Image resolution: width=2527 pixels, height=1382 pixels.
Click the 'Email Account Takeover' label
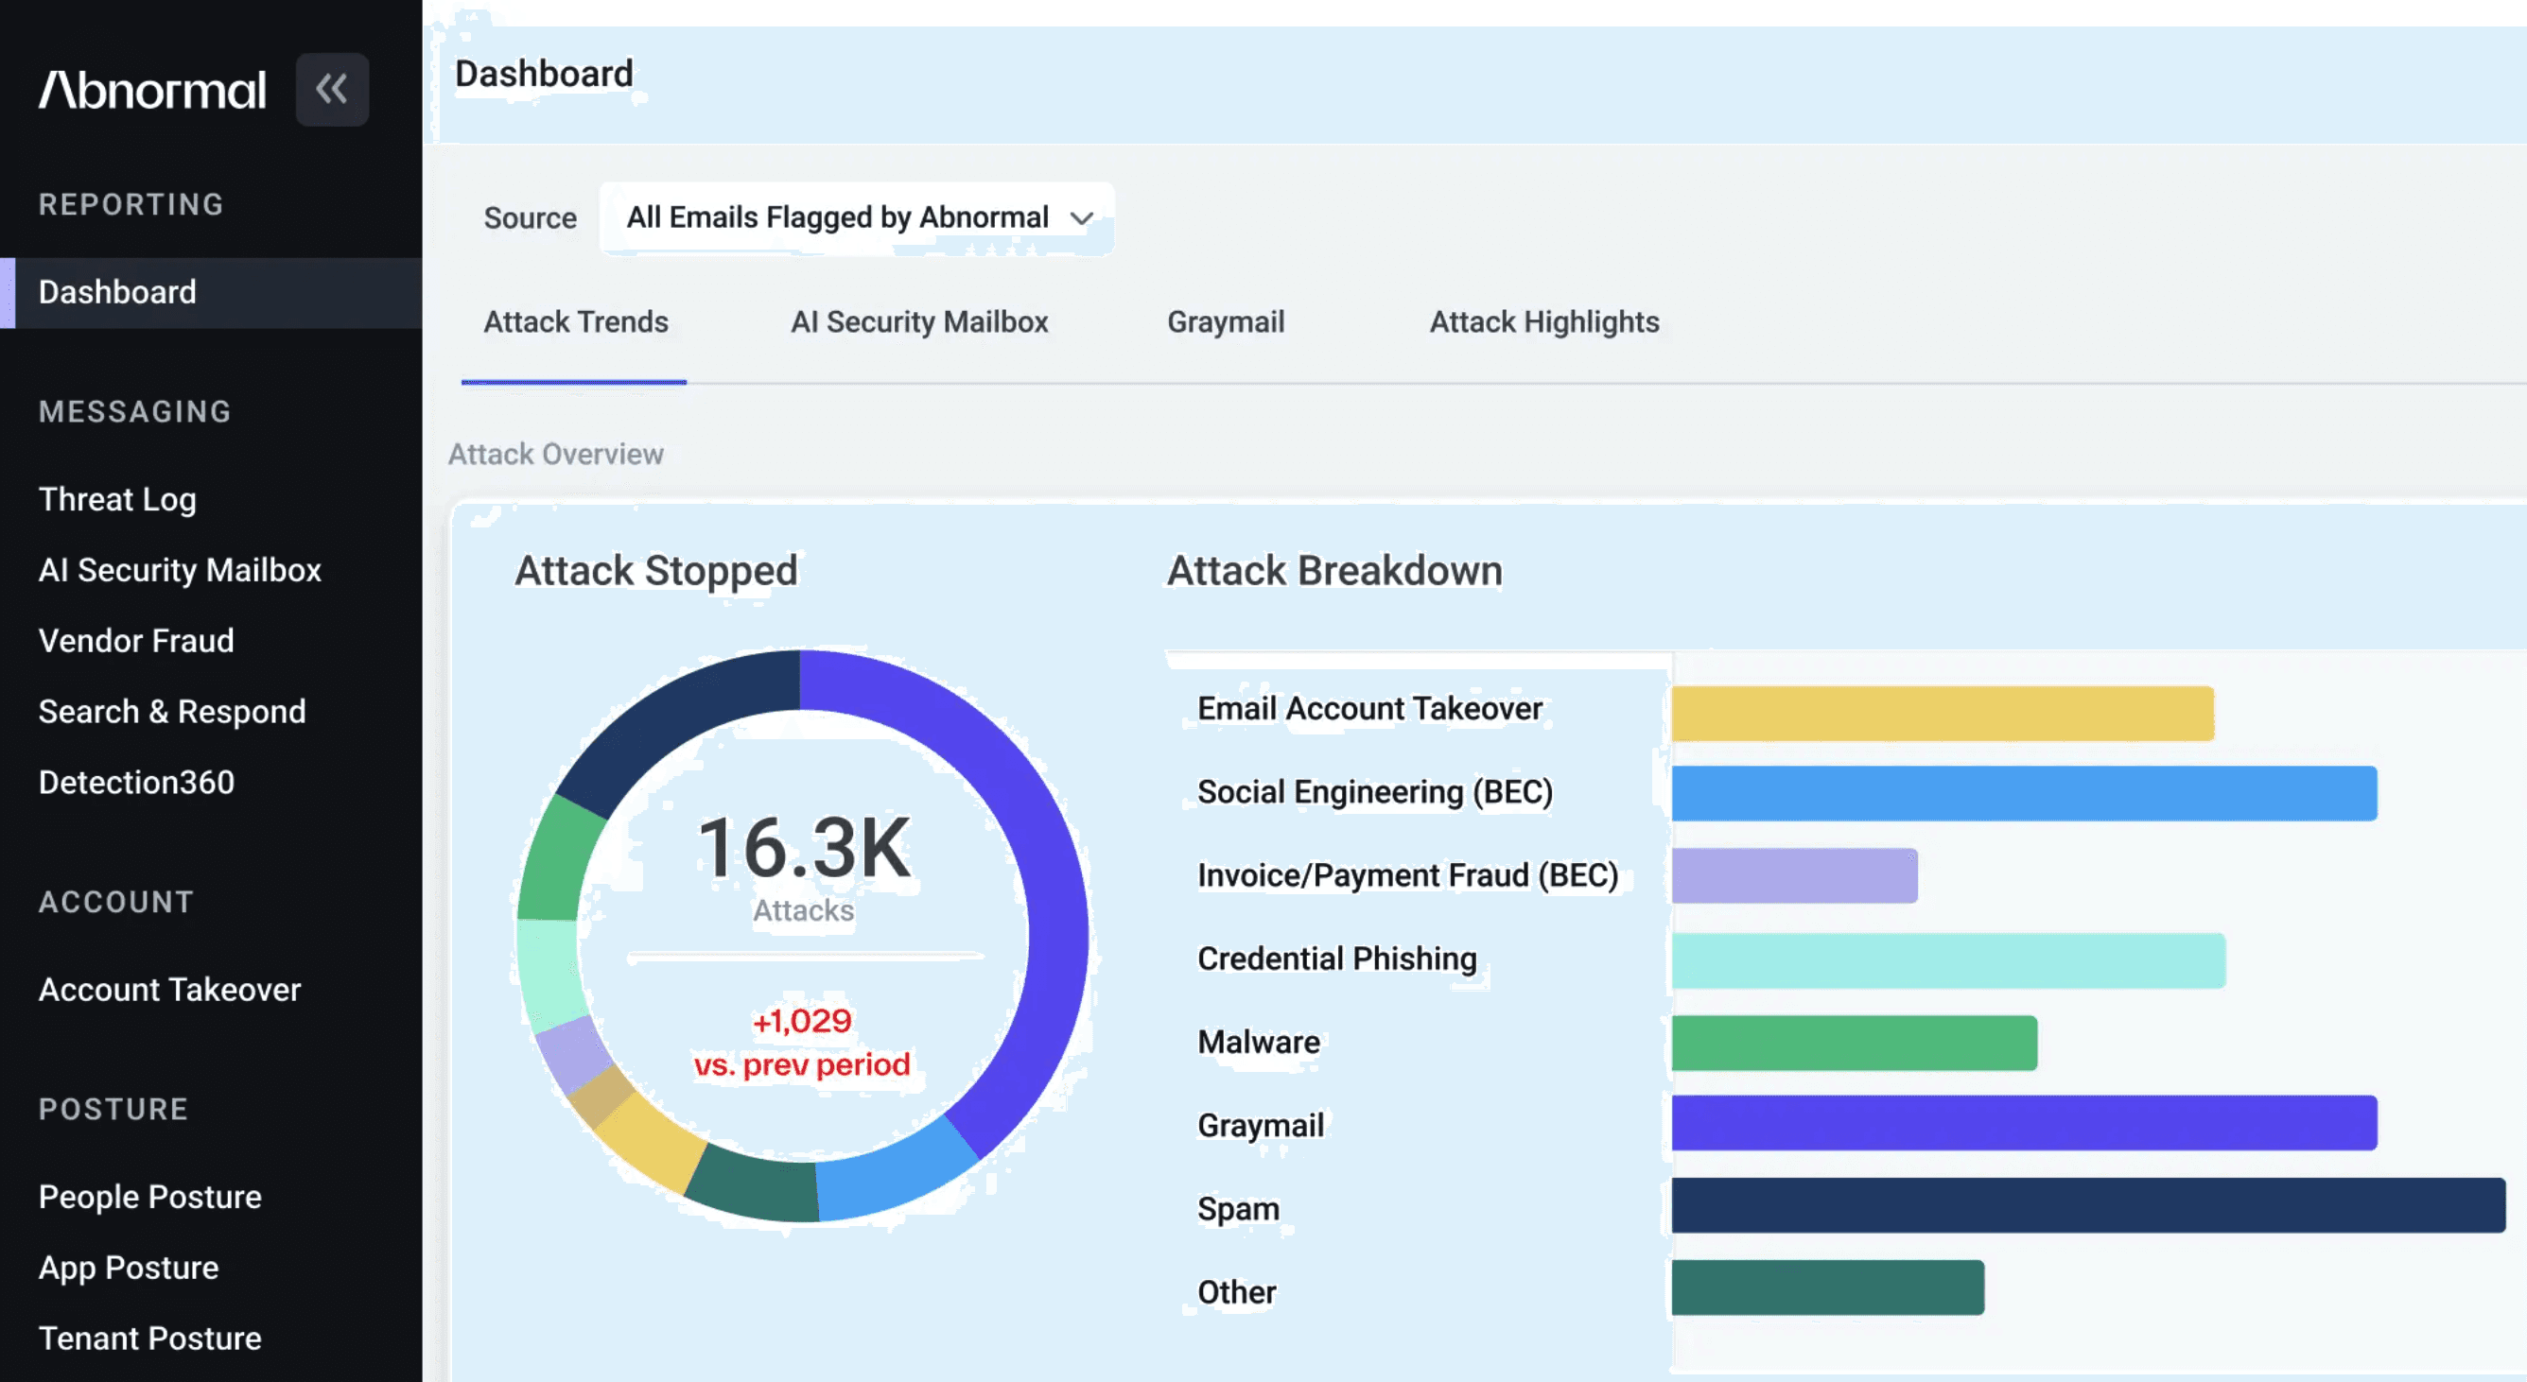(1369, 708)
